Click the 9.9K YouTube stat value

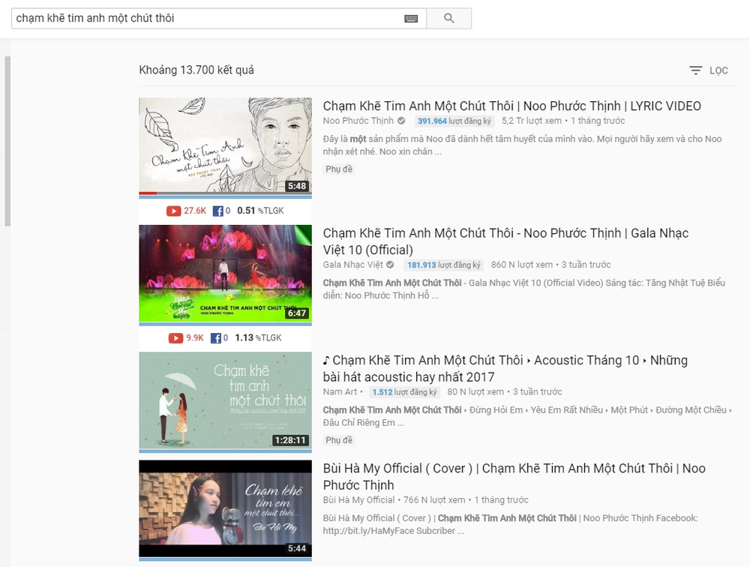coord(195,338)
